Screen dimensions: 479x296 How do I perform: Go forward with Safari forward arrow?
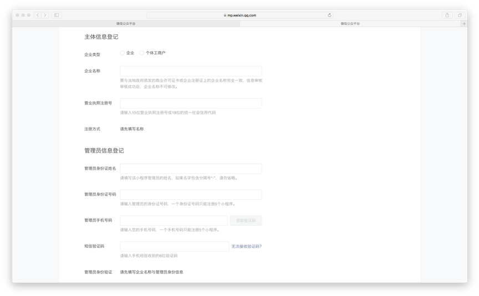tap(45, 15)
